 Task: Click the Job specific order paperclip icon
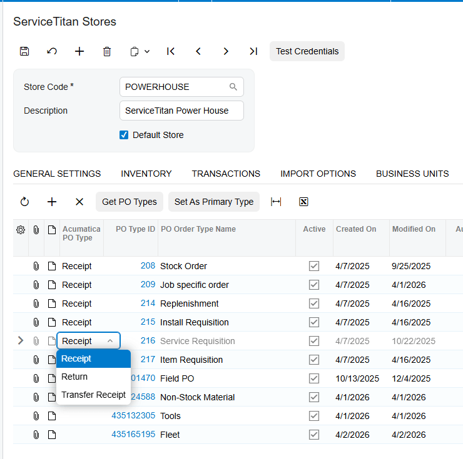[36, 285]
